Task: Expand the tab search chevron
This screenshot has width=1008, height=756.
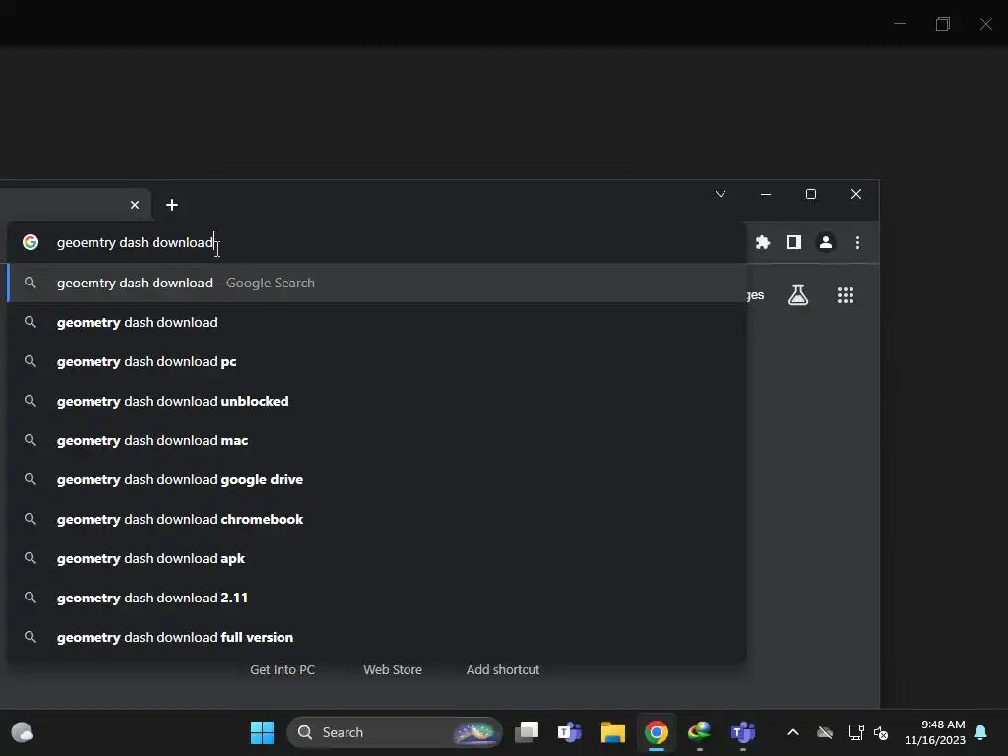Action: [x=720, y=194]
